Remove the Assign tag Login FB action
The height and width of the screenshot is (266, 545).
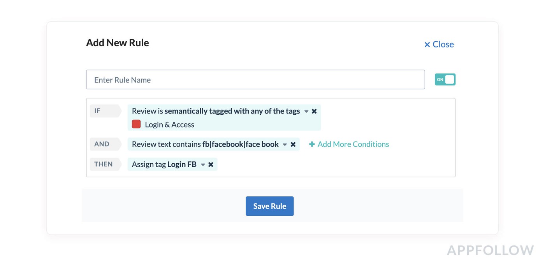(211, 164)
